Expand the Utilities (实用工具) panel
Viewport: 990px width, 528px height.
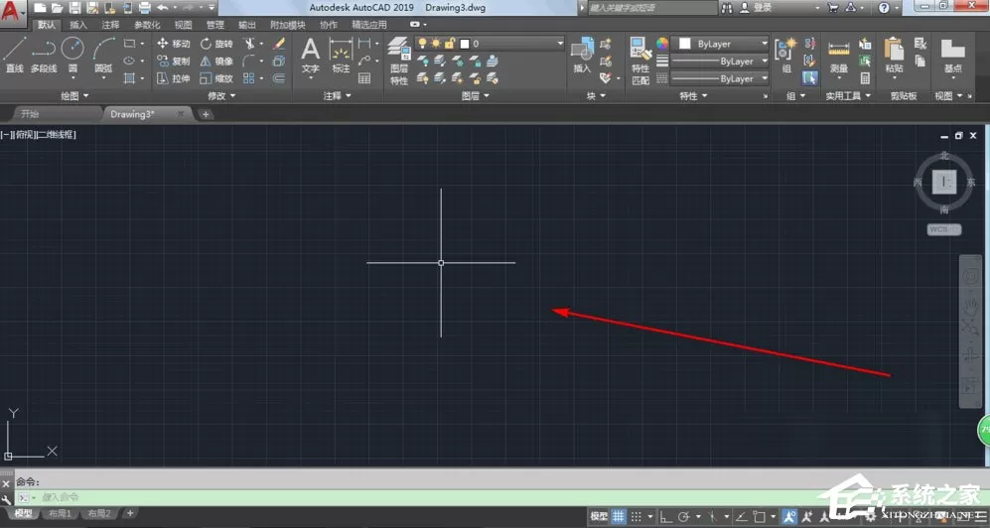848,96
